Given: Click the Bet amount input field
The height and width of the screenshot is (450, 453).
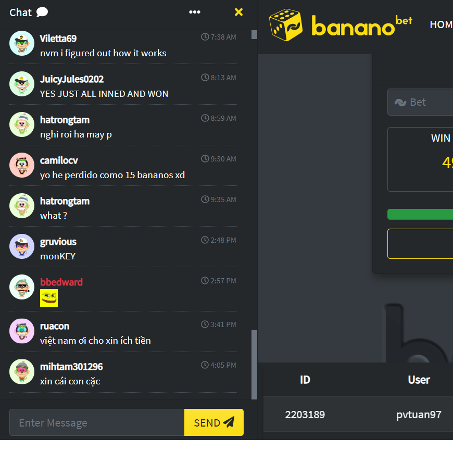Looking at the screenshot, I should [420, 102].
